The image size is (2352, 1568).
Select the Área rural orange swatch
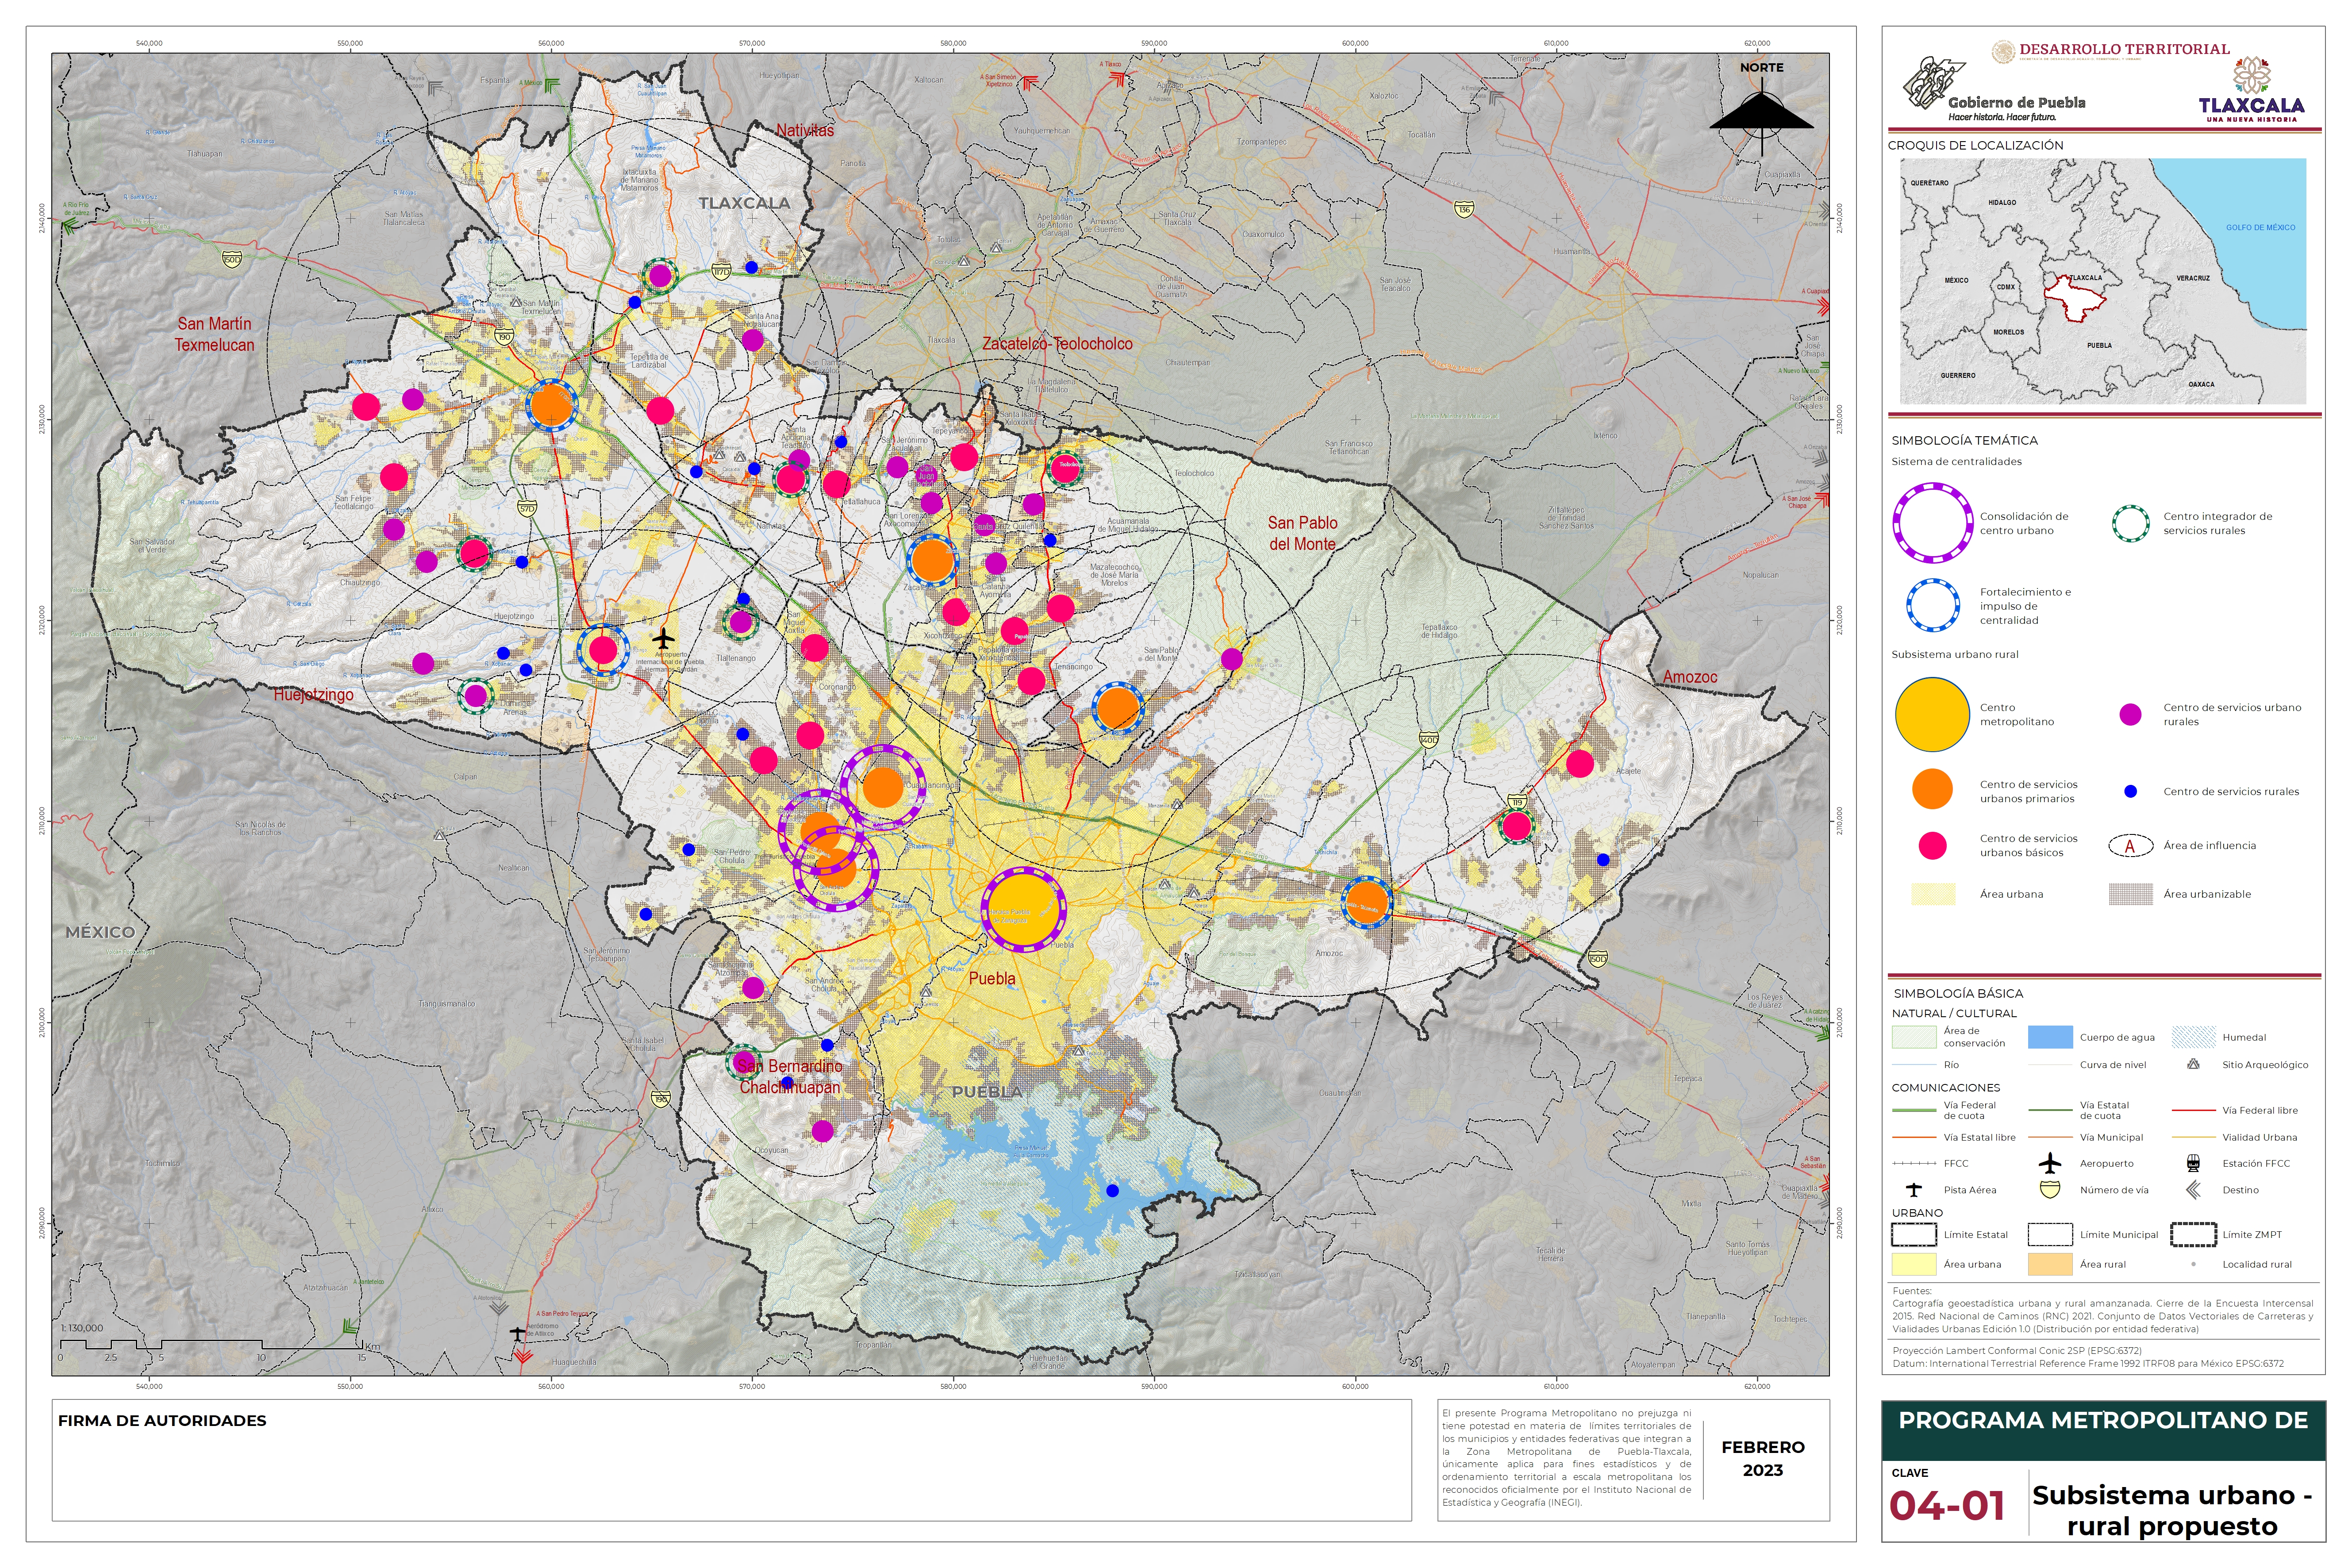click(2050, 1264)
